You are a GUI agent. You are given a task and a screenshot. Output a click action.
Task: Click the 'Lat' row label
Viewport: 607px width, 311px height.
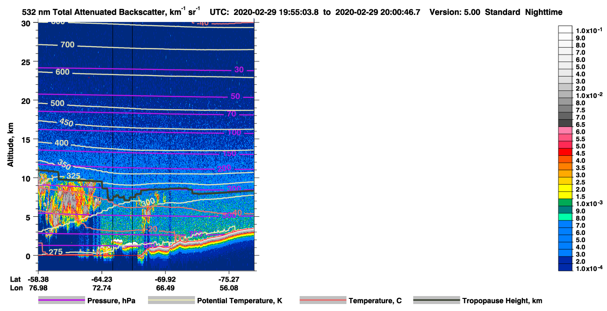(15, 279)
